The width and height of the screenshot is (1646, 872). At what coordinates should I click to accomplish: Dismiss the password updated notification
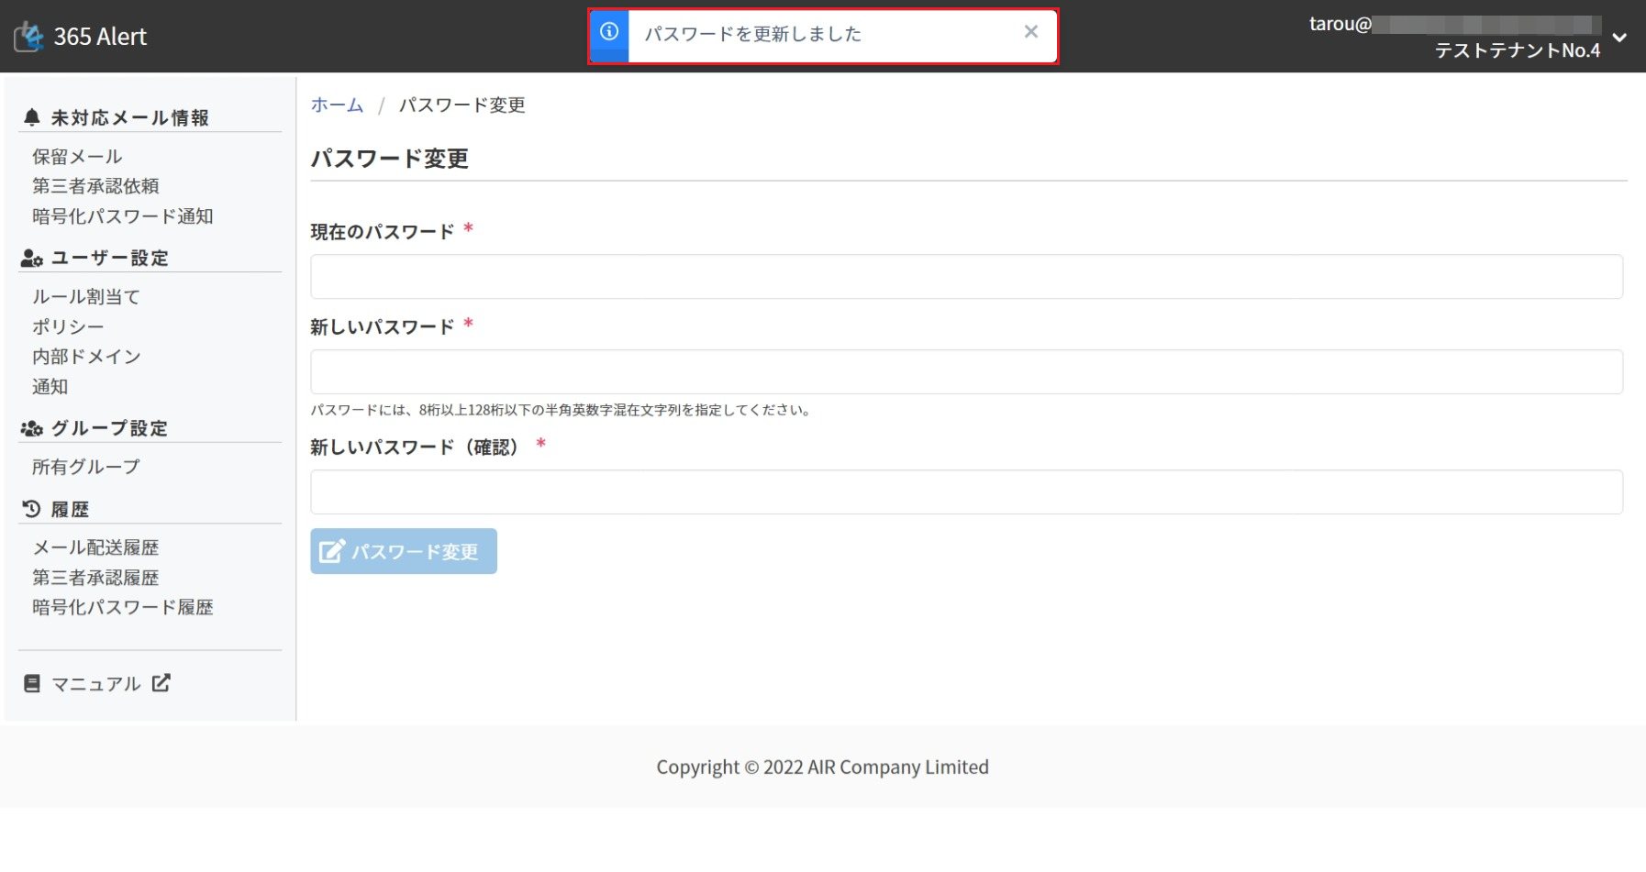click(x=1030, y=32)
